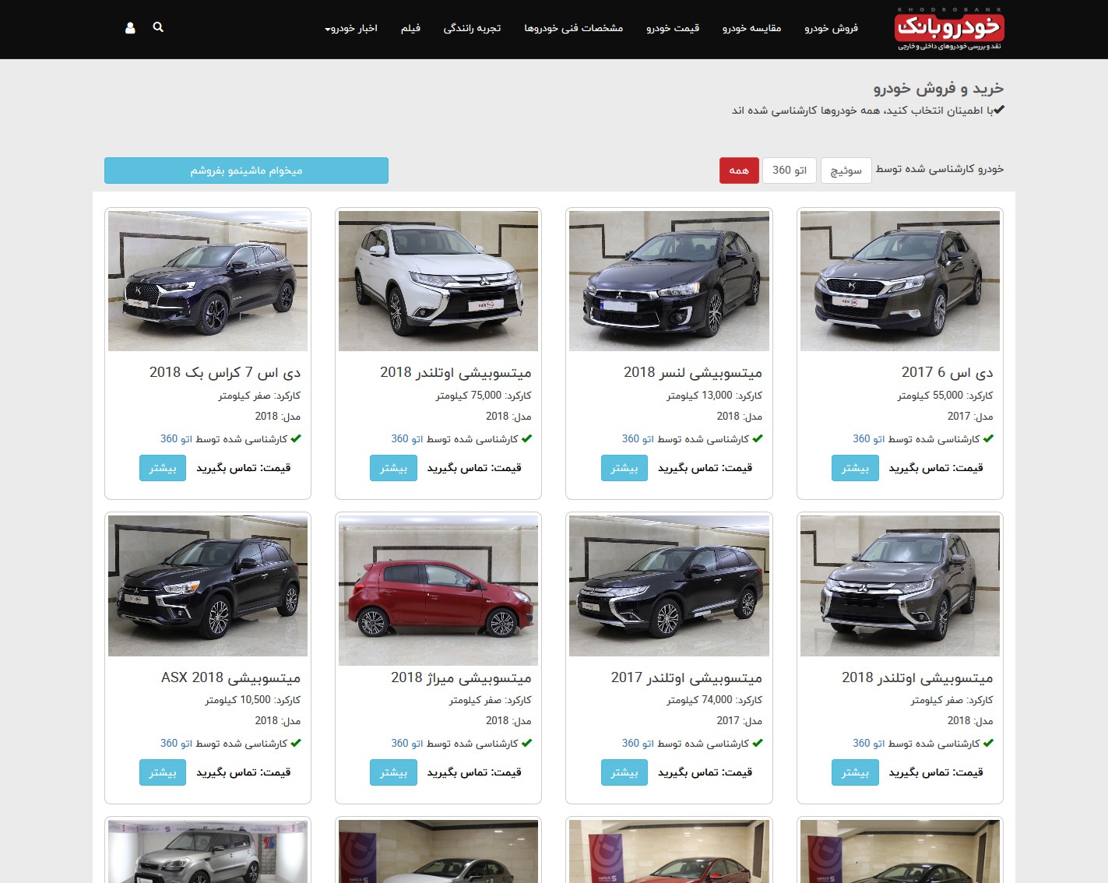The height and width of the screenshot is (883, 1108).
Task: Click بیشتر on دی اس 7 کراس بک card
Action: tap(163, 468)
